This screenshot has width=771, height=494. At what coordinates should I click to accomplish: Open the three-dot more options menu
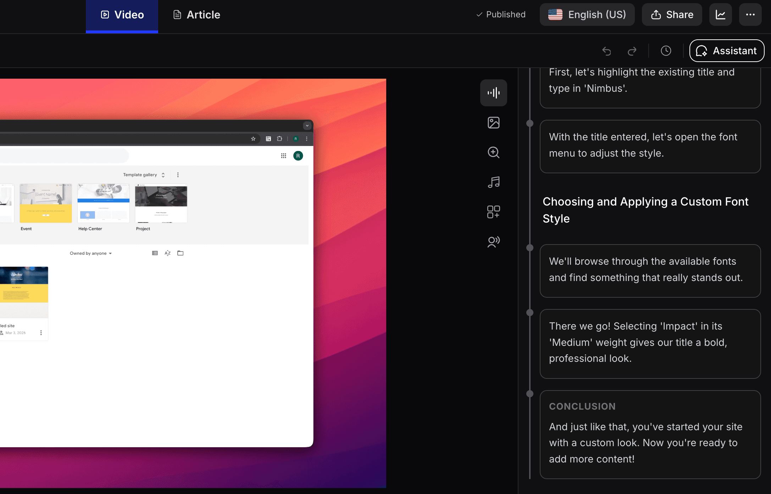coord(750,15)
